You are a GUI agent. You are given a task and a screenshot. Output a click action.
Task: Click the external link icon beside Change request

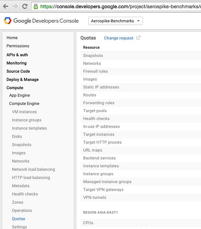point(138,38)
